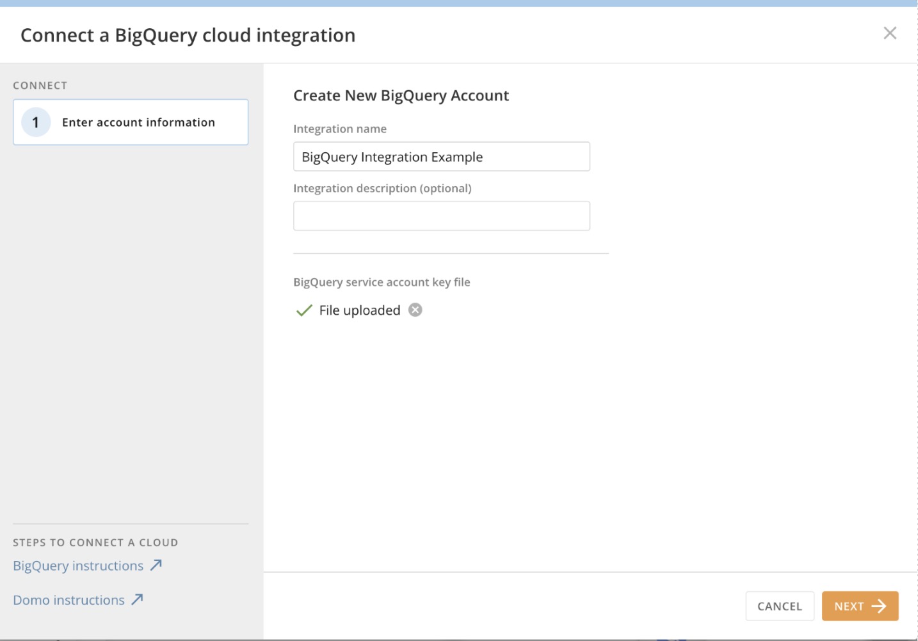Click the BigQuery service account key file label
The image size is (918, 641).
click(382, 282)
